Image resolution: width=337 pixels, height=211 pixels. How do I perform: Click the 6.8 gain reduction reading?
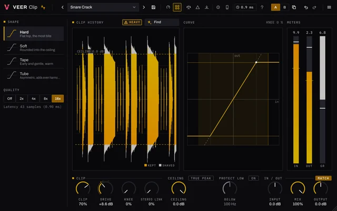(322, 33)
